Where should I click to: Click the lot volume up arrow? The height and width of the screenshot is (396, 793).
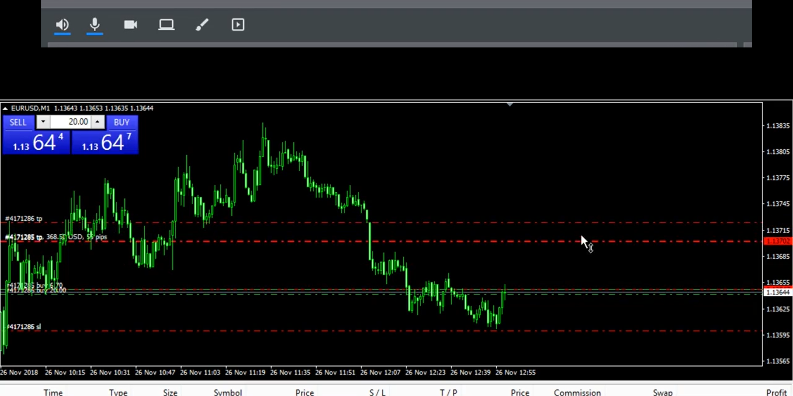(97, 122)
